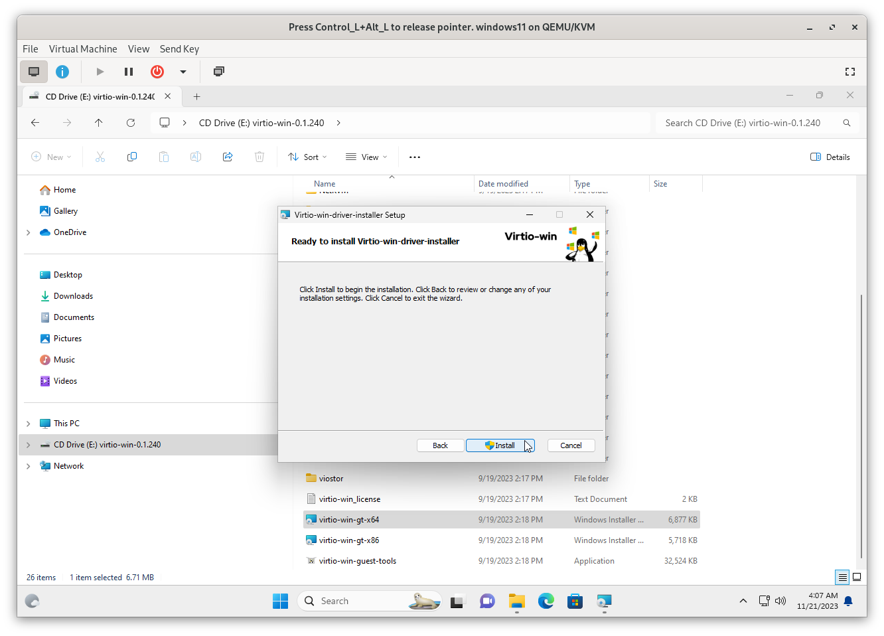Click the PC icon in address bar
884x636 pixels.
tap(165, 123)
